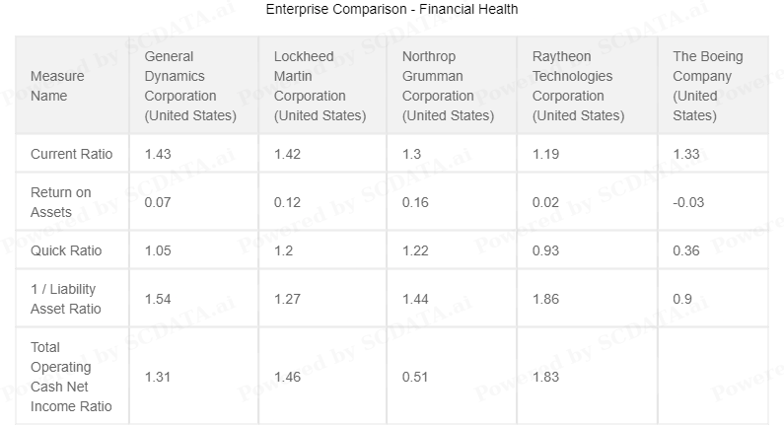Select Boeing quick ratio value 0.36
784x425 pixels.
[686, 250]
